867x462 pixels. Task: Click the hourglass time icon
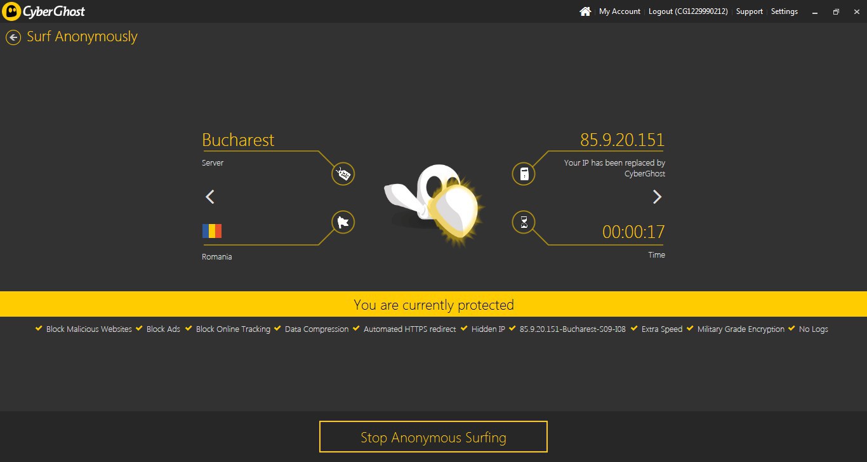(x=524, y=222)
